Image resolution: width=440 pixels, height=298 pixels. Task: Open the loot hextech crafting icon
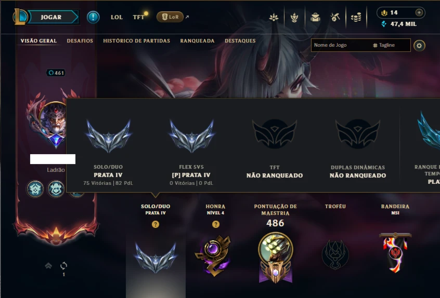pos(335,18)
